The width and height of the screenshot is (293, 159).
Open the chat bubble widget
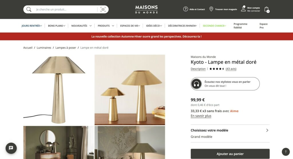coord(11,148)
